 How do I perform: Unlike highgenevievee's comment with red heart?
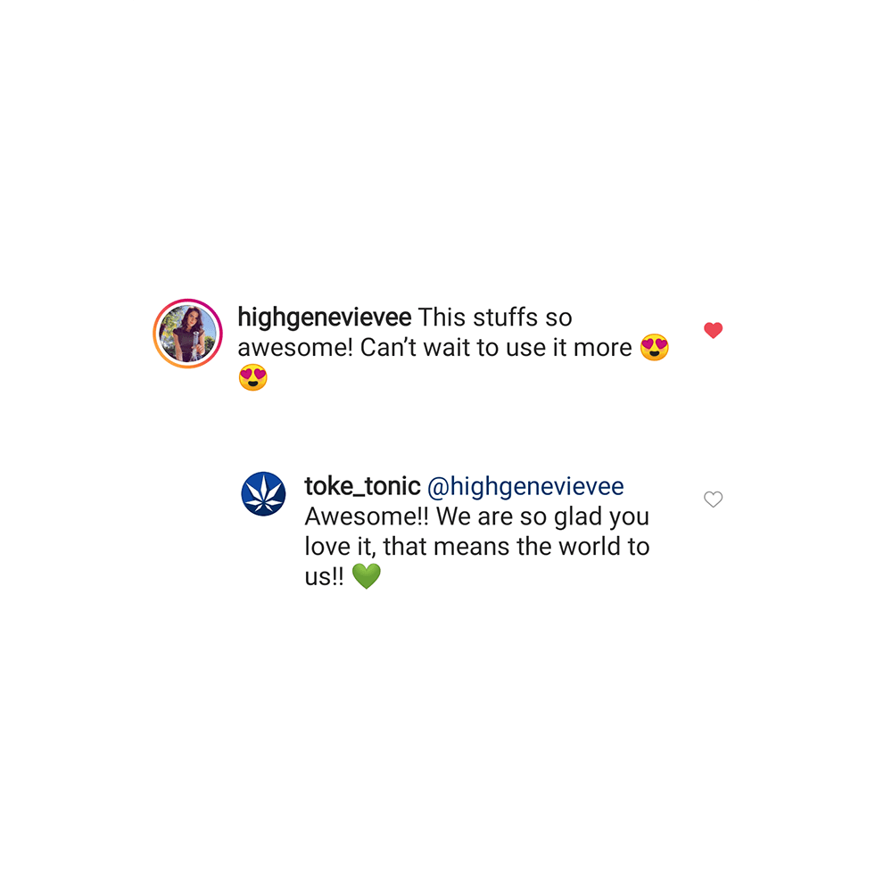coord(713,330)
